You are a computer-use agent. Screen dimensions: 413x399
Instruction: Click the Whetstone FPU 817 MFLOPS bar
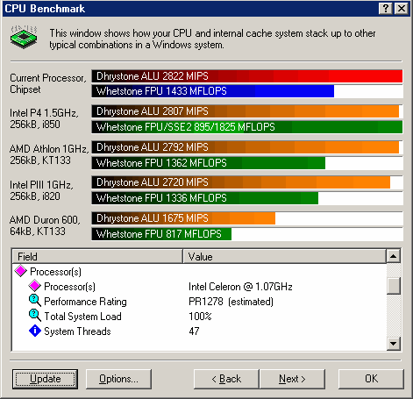click(x=161, y=234)
